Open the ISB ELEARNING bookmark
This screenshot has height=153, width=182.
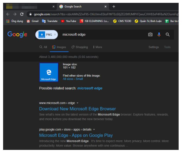(x=94, y=21)
